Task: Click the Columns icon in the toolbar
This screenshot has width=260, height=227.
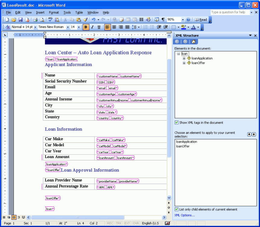Action: [141, 20]
